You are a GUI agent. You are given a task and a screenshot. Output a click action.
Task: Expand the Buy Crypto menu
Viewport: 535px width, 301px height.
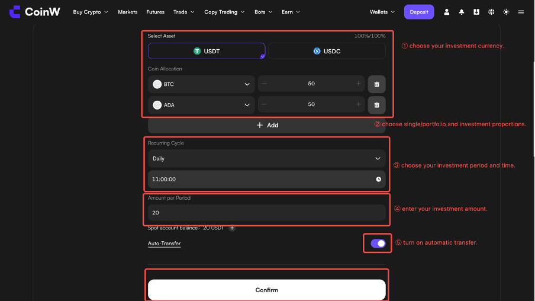coord(91,12)
